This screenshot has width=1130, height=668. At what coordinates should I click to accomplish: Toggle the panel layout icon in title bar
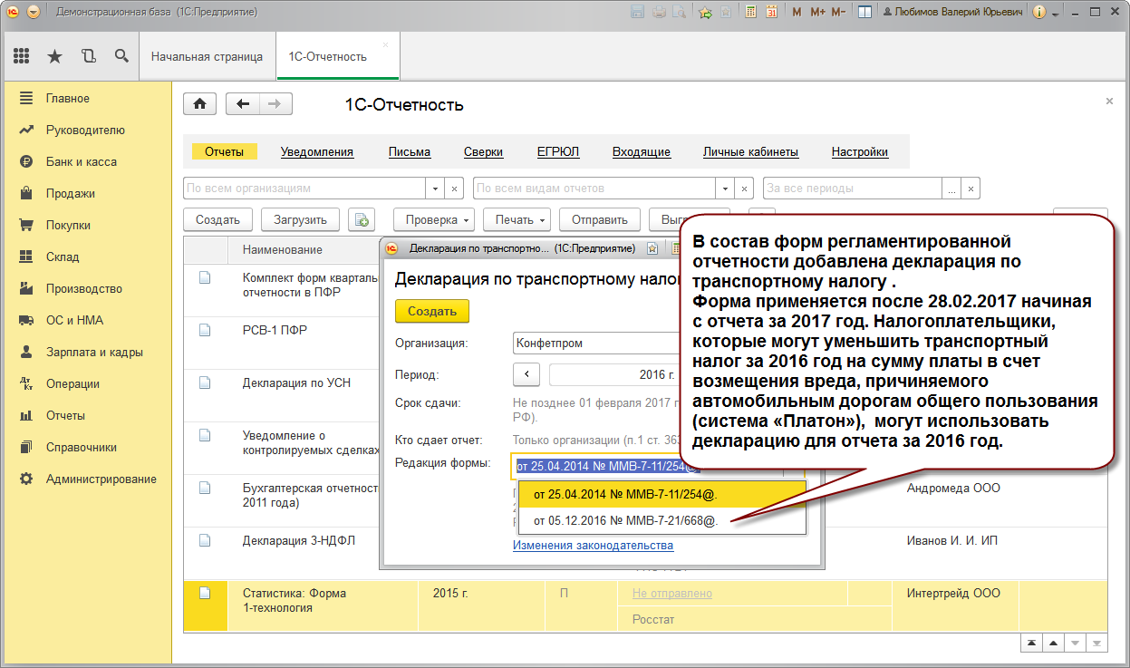pyautogui.click(x=865, y=12)
